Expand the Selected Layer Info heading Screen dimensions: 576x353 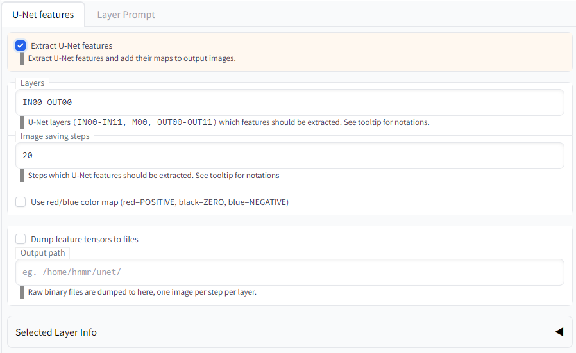(x=56, y=332)
